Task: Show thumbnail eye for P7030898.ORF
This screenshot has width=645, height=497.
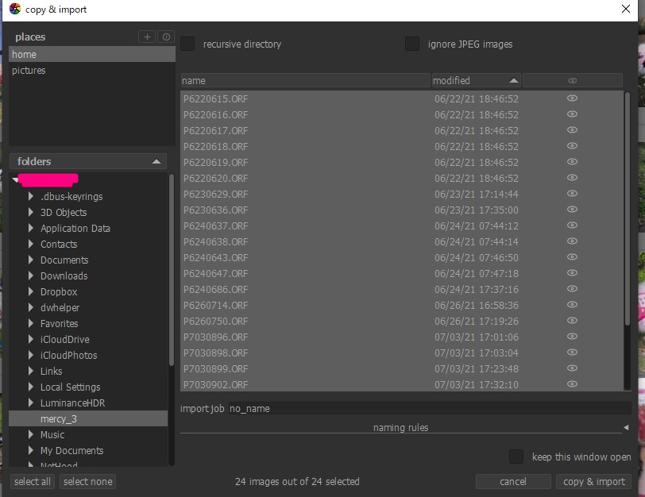Action: (572, 353)
